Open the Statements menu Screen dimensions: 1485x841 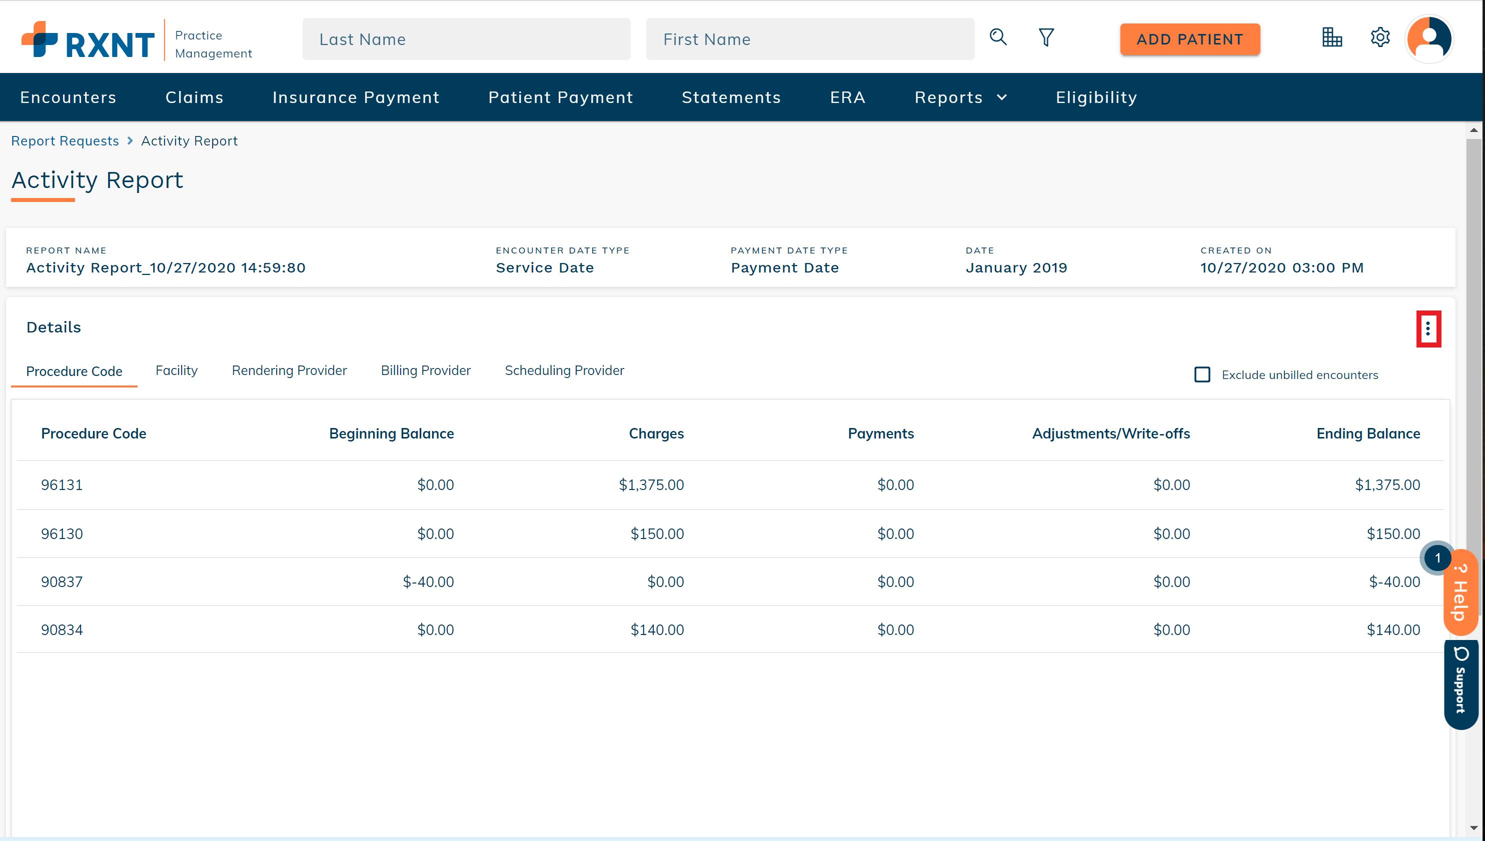point(731,97)
